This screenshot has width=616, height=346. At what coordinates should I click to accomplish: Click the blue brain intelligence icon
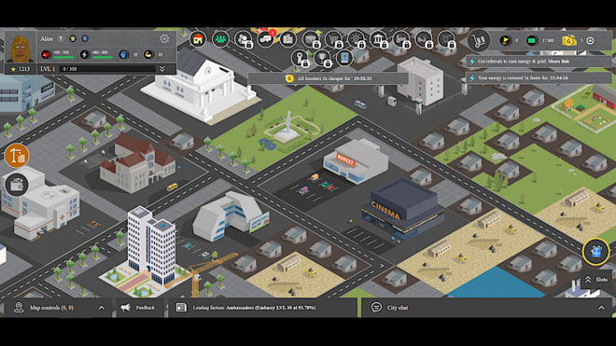[x=123, y=55]
